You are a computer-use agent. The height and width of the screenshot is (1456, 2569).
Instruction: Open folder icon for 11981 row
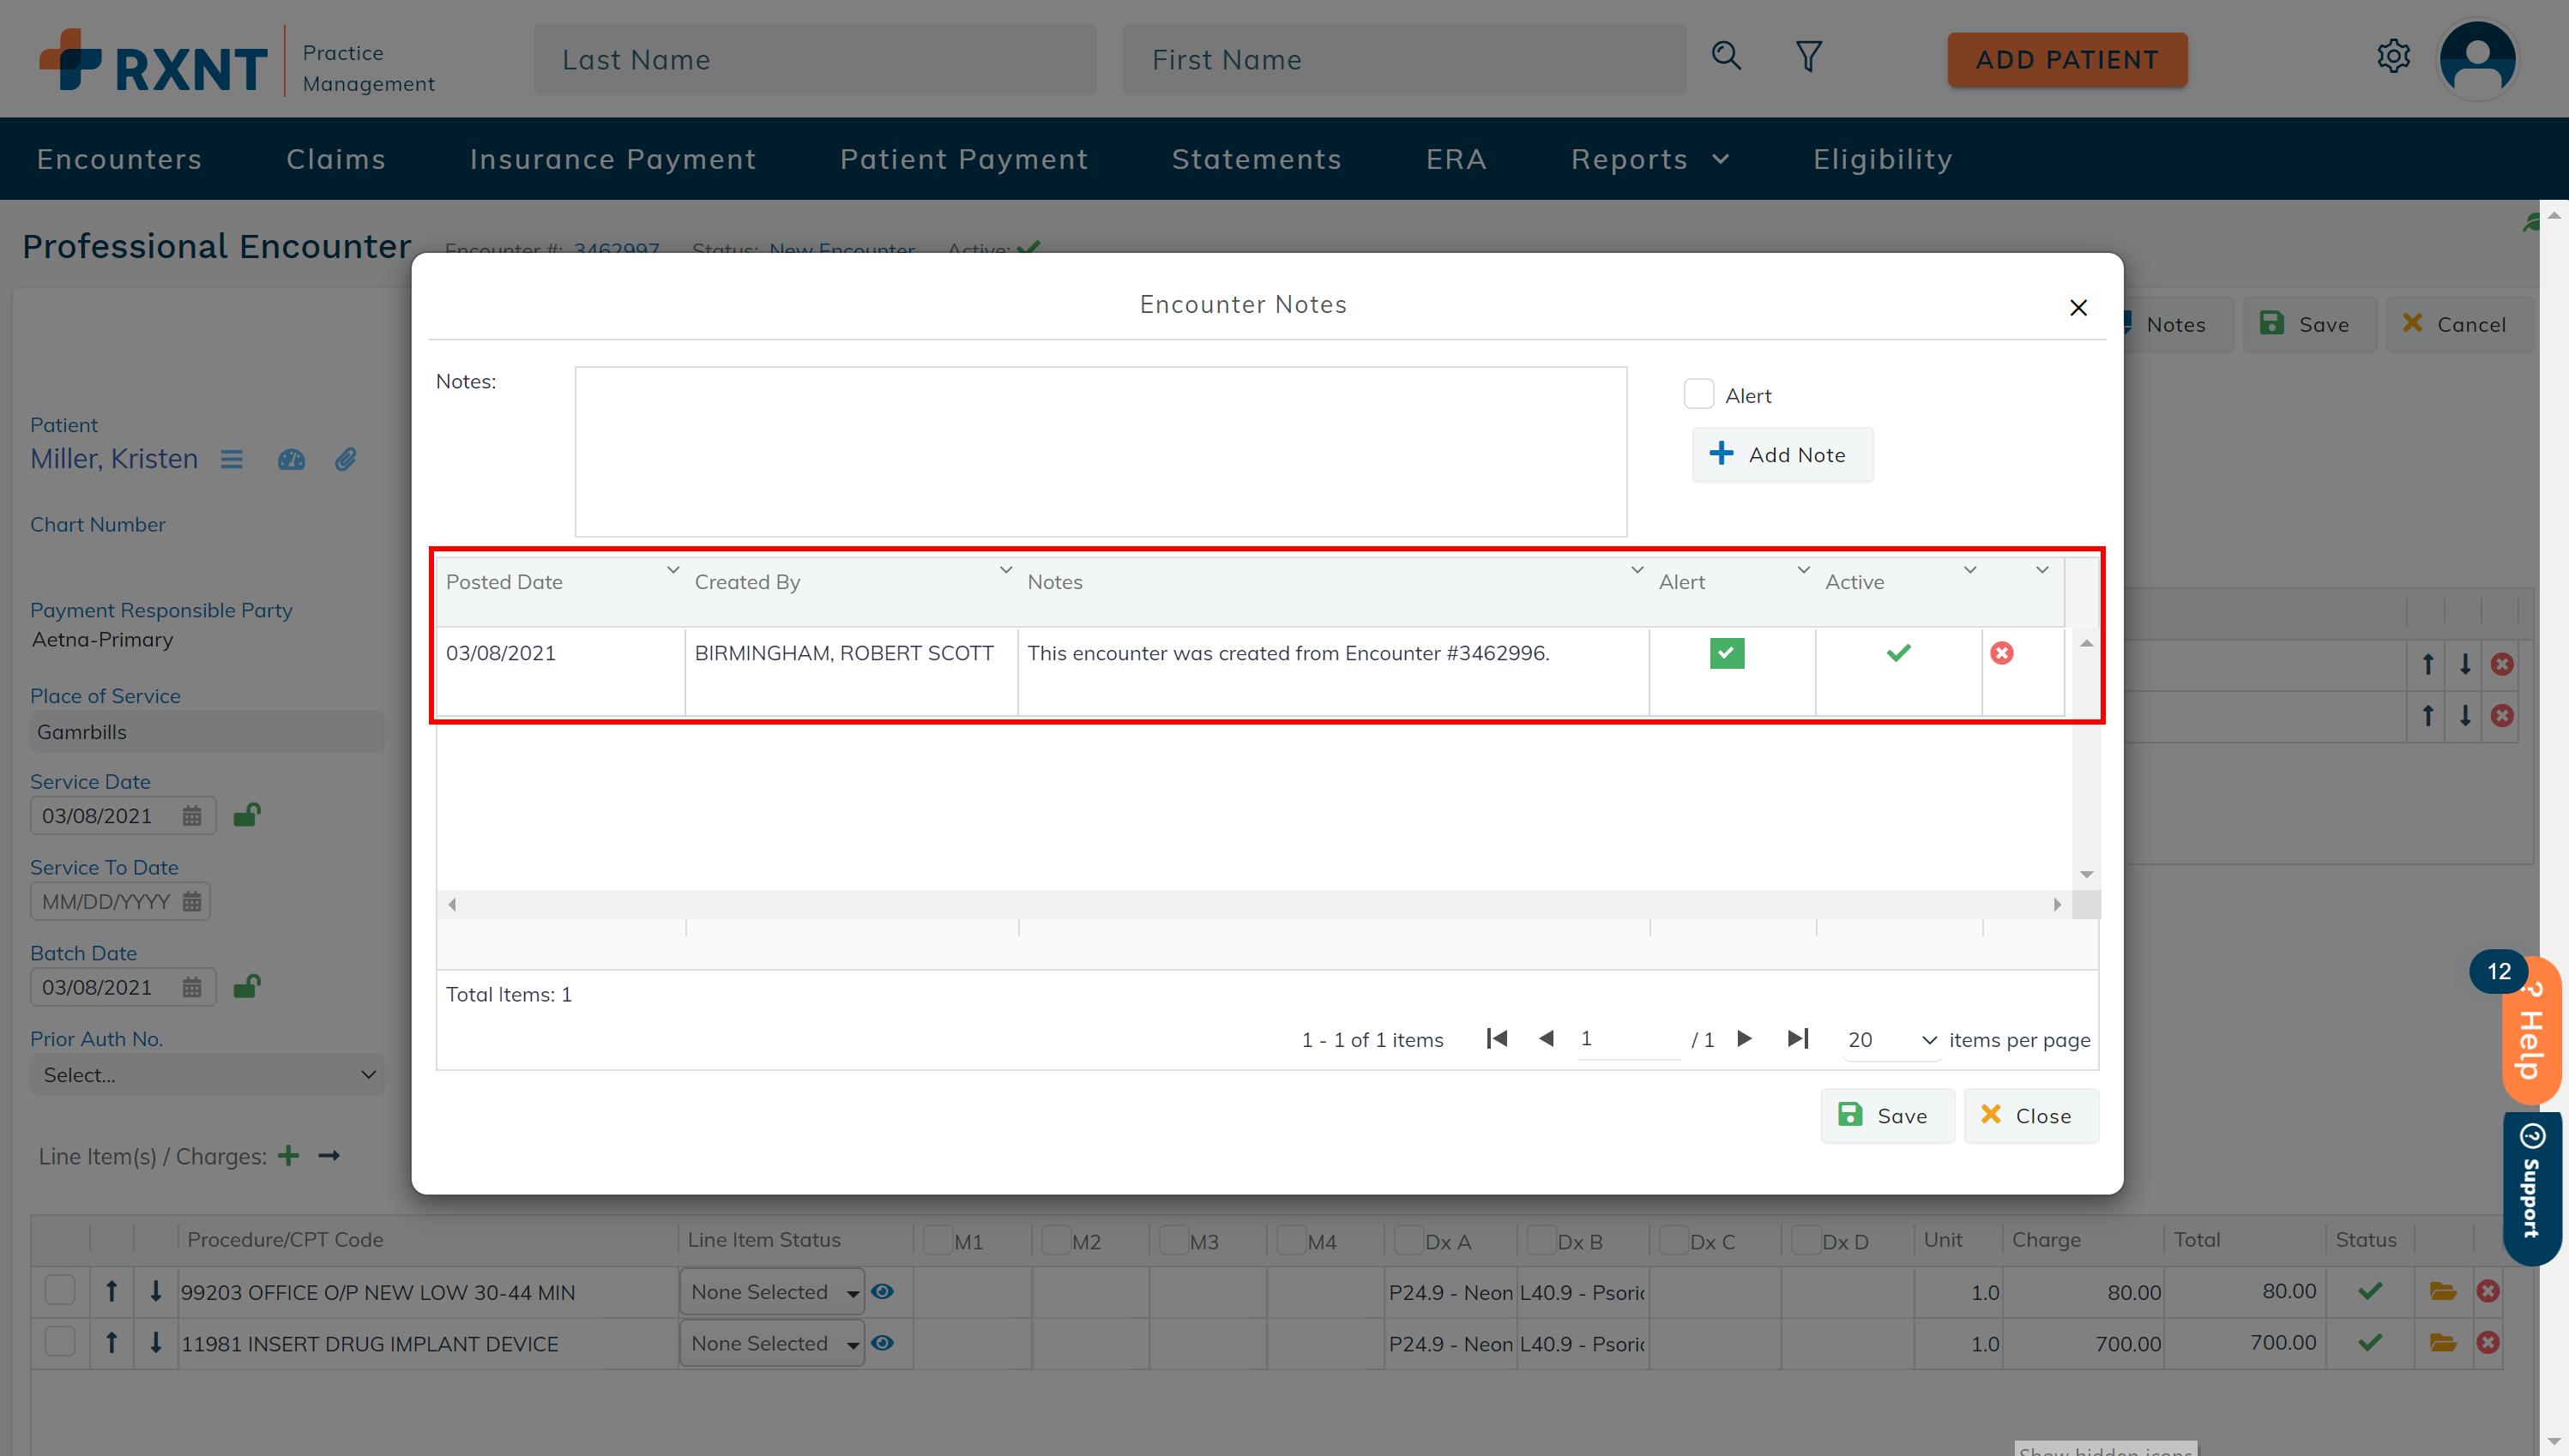[x=2443, y=1343]
